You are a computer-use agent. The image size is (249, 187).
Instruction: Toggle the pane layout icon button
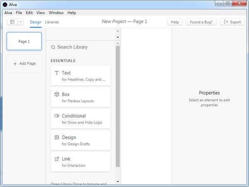click(12, 22)
